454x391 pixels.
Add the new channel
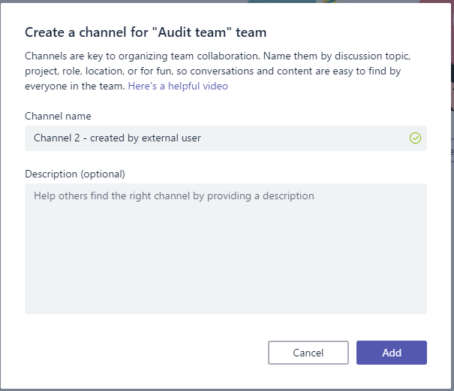[392, 353]
